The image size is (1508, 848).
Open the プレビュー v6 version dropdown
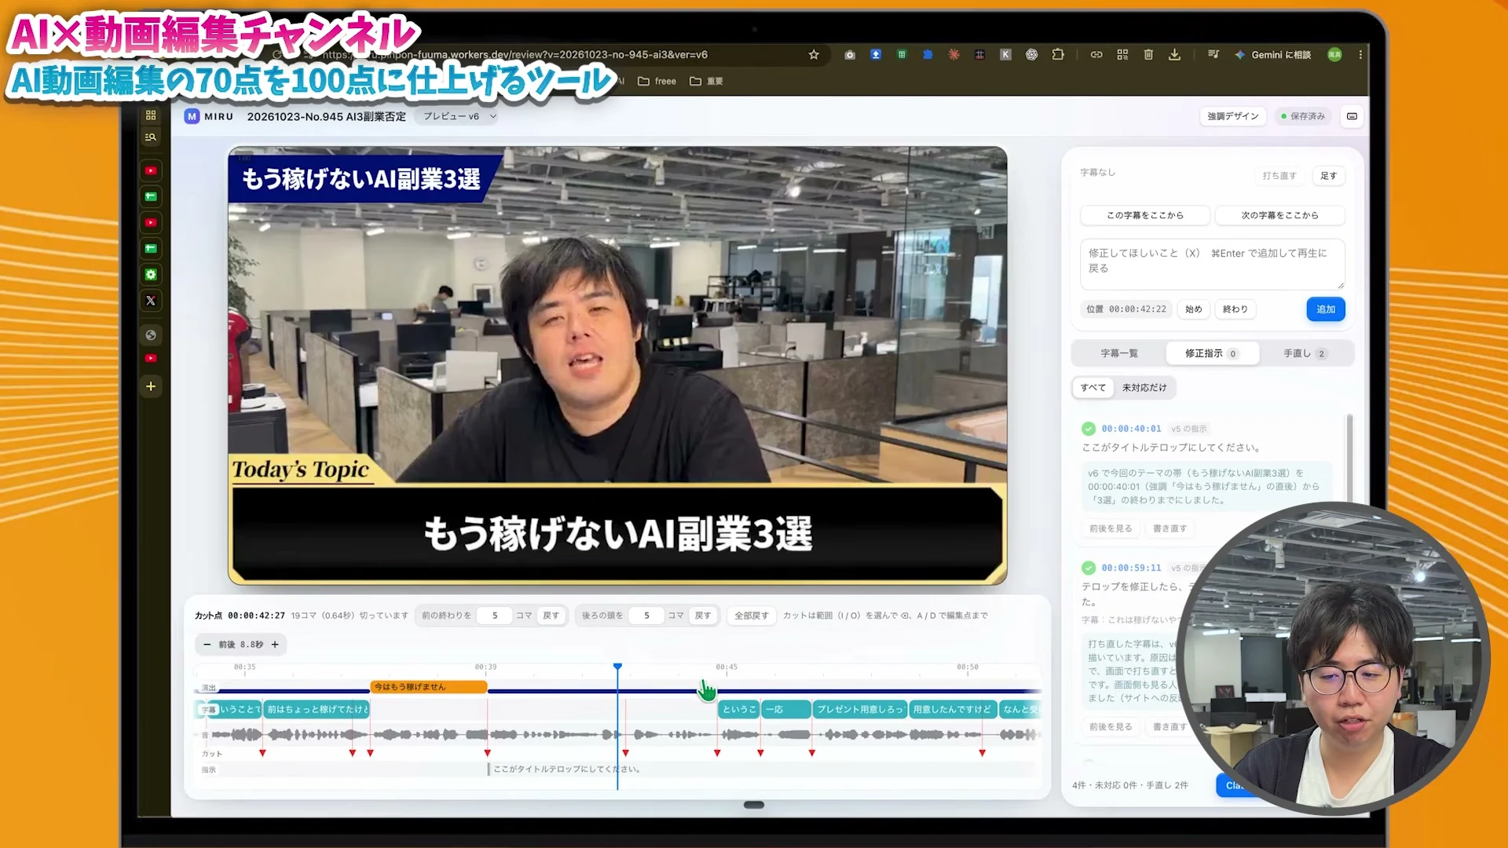pyautogui.click(x=459, y=116)
